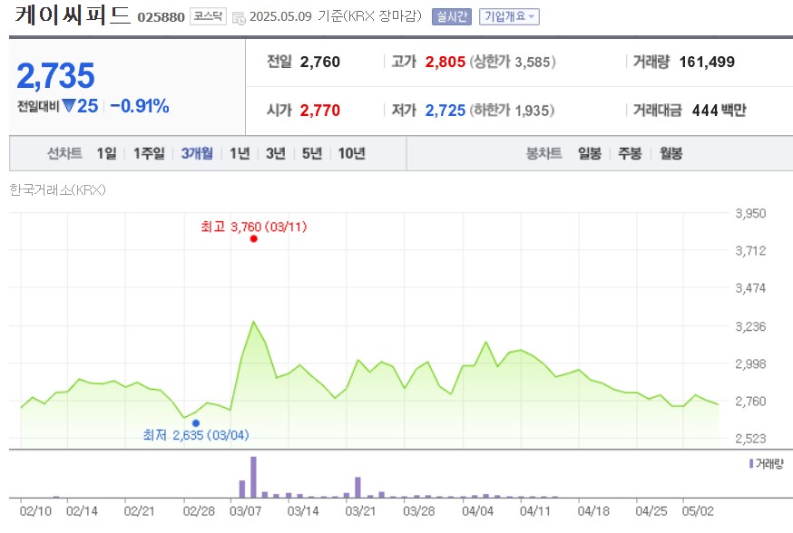Switch to the 1년 chart period
The height and width of the screenshot is (533, 793).
[240, 153]
